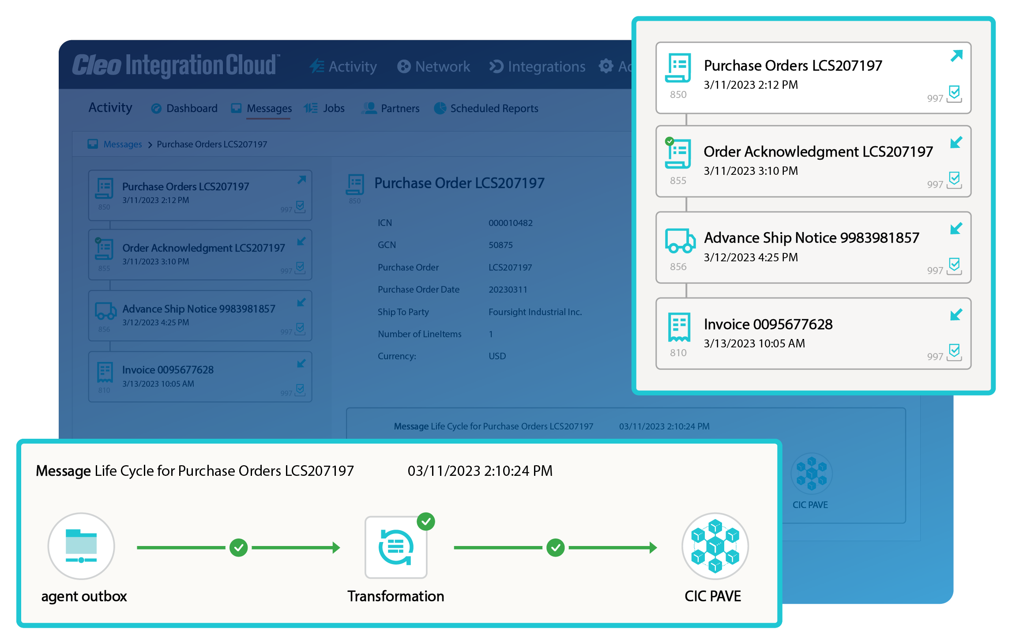Select Order Acknowledgment LCS207197 in the dimmed list
Viewport: 1012px width, 644px height.
point(200,255)
